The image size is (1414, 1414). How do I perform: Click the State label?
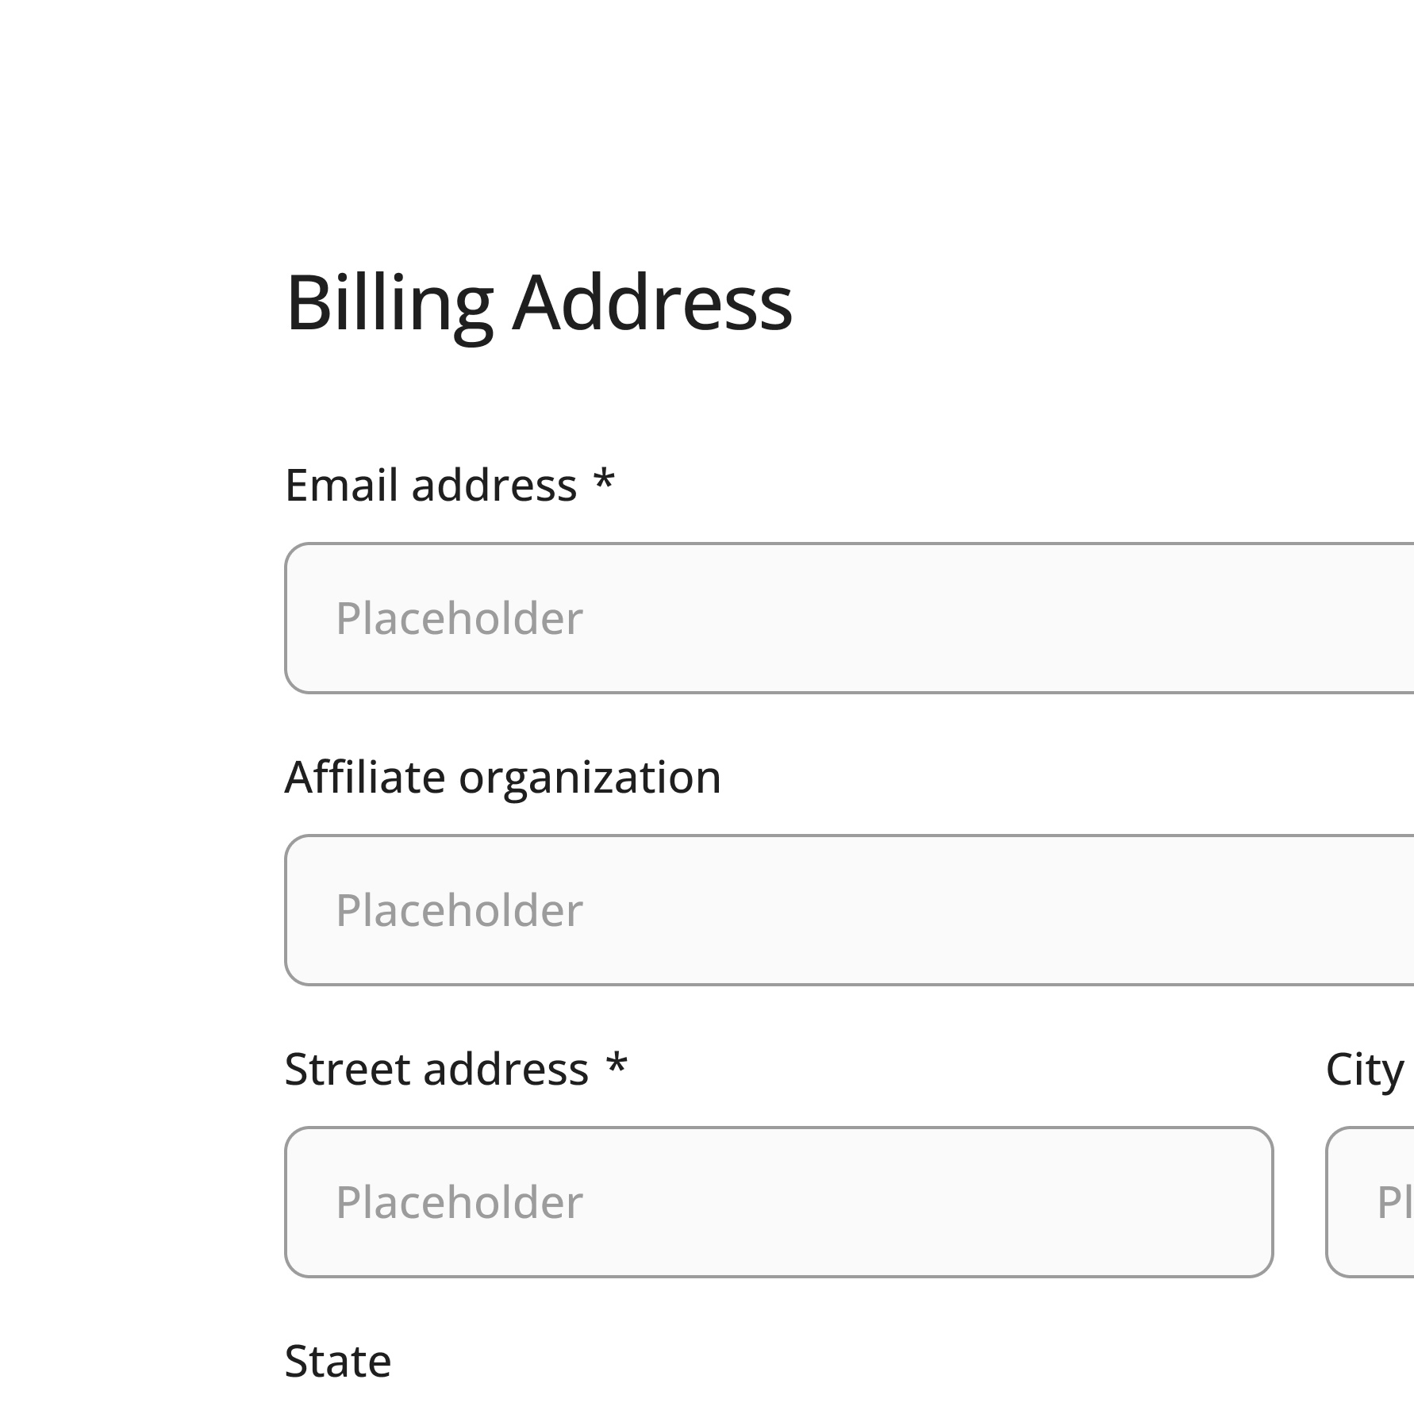pyautogui.click(x=338, y=1359)
